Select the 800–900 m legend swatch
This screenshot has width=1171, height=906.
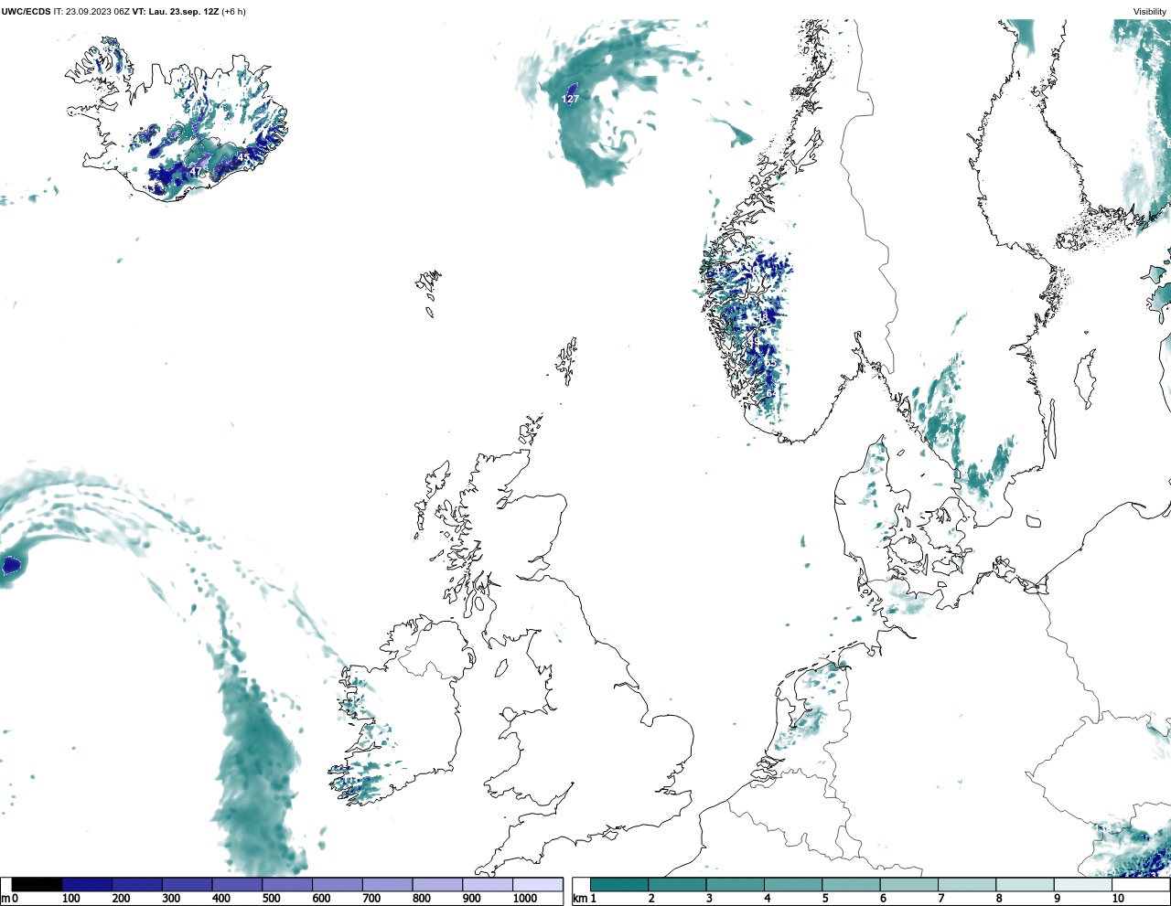(x=437, y=885)
